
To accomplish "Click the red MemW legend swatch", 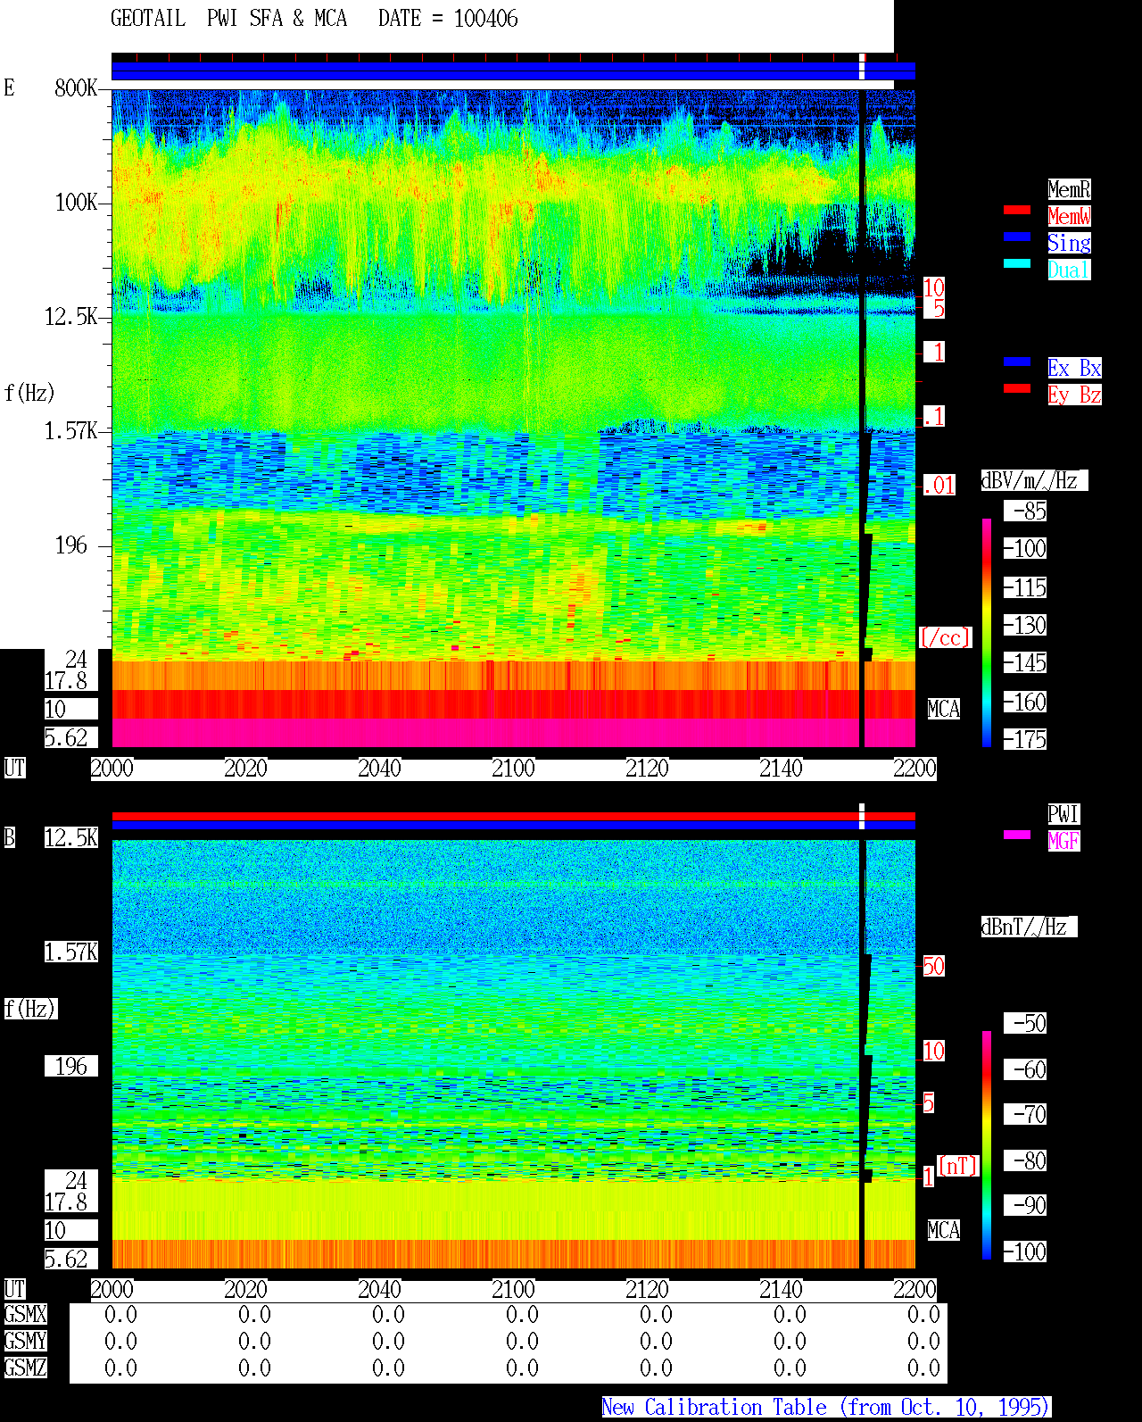I will [1017, 210].
